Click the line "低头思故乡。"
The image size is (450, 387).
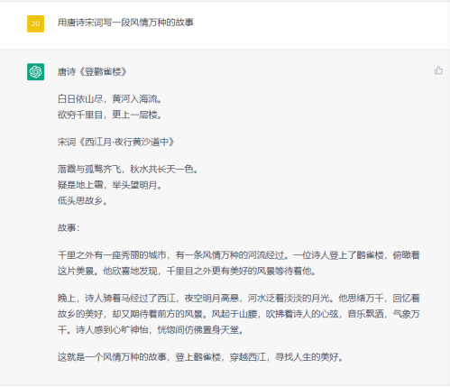(x=83, y=201)
